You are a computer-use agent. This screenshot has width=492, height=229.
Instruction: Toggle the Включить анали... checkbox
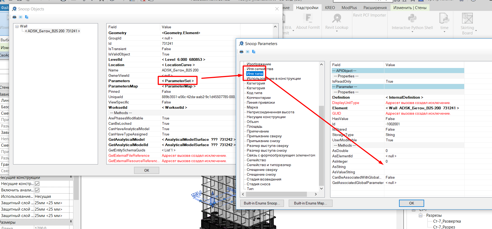click(37, 190)
